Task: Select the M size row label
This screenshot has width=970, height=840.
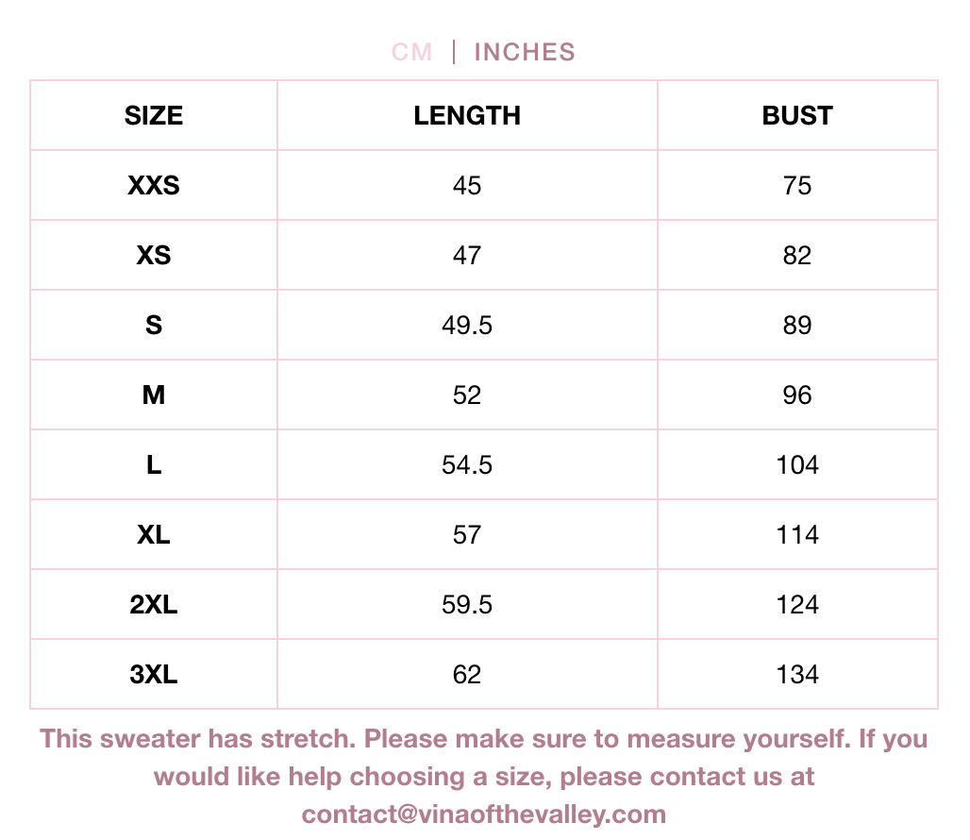Action: tap(154, 395)
